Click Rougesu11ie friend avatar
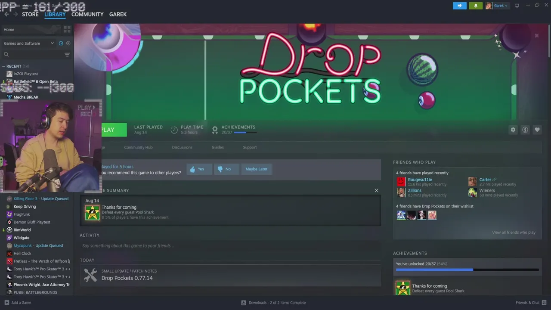Screen dimensions: 551x310 (401, 182)
